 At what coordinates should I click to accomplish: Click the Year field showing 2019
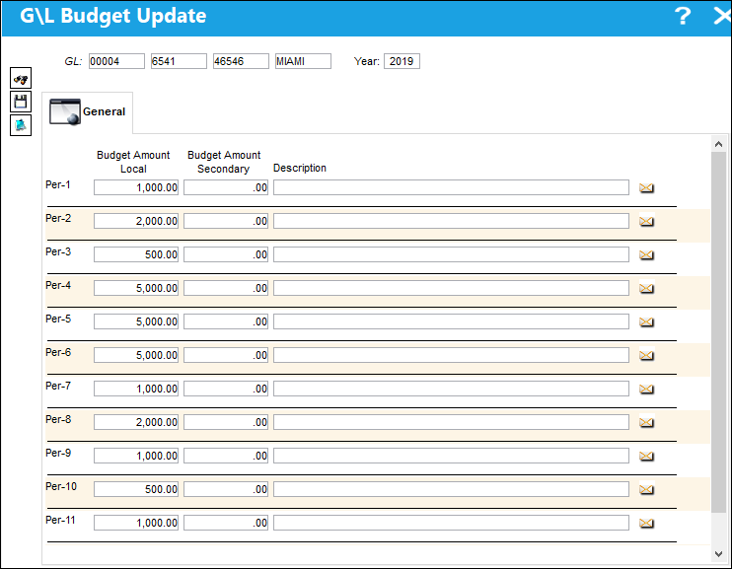pos(402,61)
